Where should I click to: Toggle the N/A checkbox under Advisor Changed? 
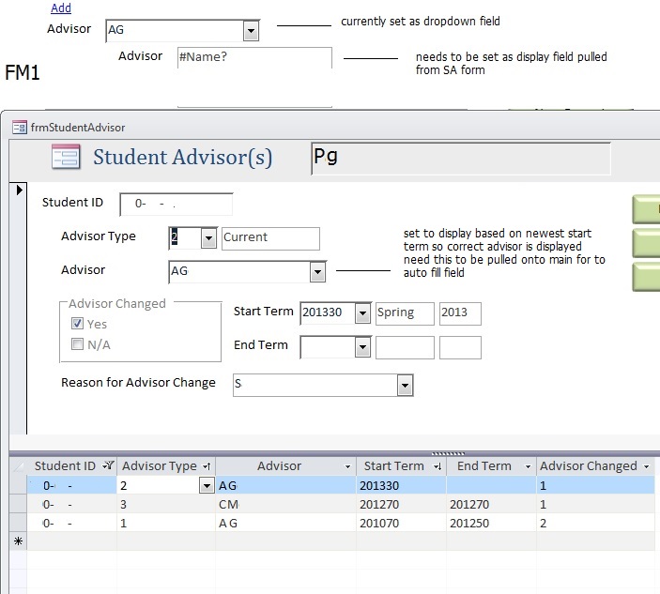77,344
